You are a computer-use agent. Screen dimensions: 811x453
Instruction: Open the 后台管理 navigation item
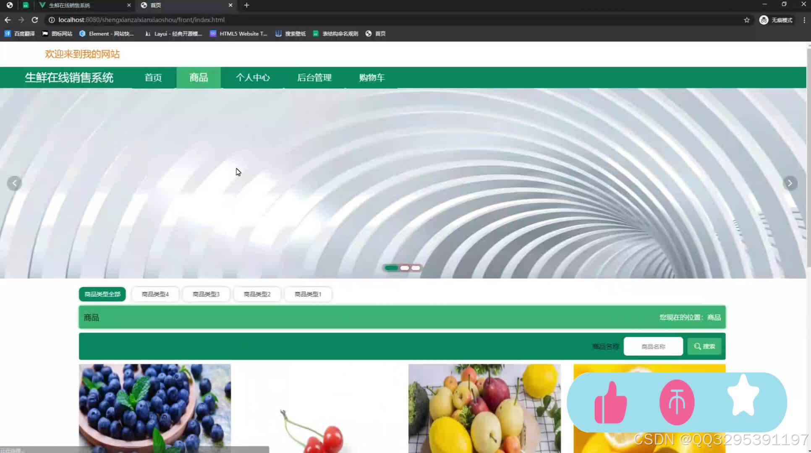314,78
